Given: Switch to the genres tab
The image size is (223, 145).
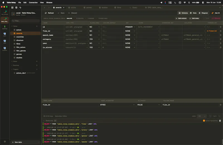Looking at the screenshot, I should [88, 8].
